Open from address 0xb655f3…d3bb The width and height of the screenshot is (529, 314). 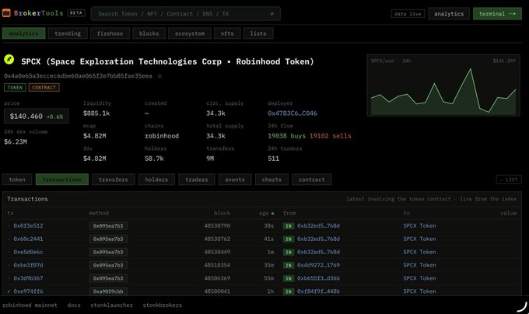click(x=318, y=278)
